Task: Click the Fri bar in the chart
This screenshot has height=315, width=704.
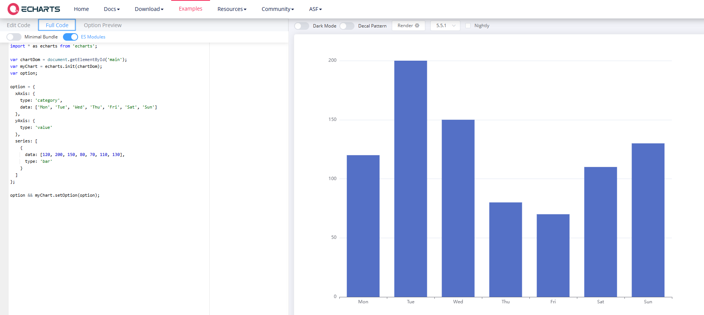Action: (x=553, y=255)
